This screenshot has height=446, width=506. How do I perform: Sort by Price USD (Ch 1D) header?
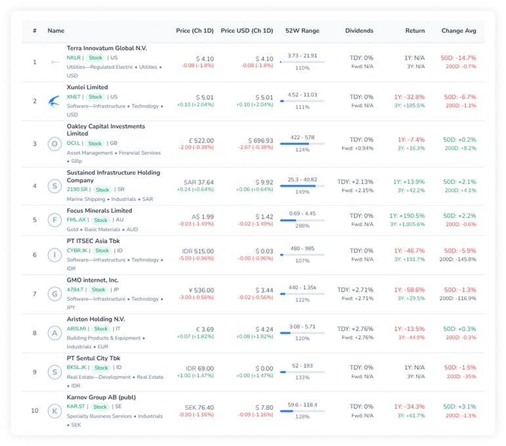pyautogui.click(x=247, y=31)
